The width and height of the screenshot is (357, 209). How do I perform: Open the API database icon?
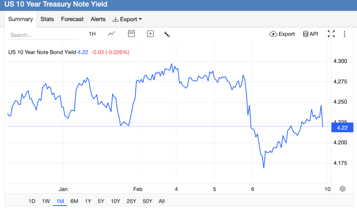tap(310, 34)
